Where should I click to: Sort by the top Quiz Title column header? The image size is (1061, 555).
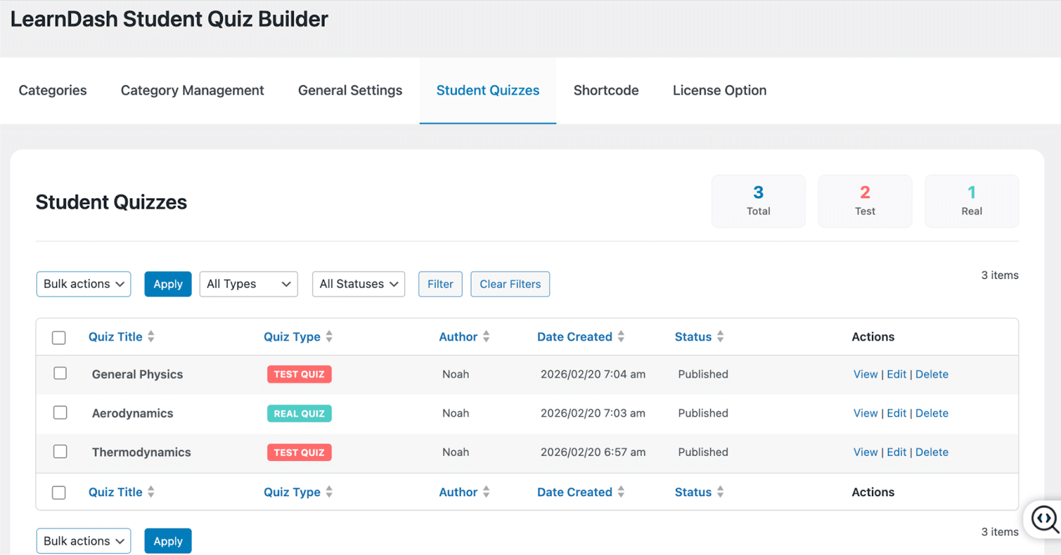click(115, 336)
